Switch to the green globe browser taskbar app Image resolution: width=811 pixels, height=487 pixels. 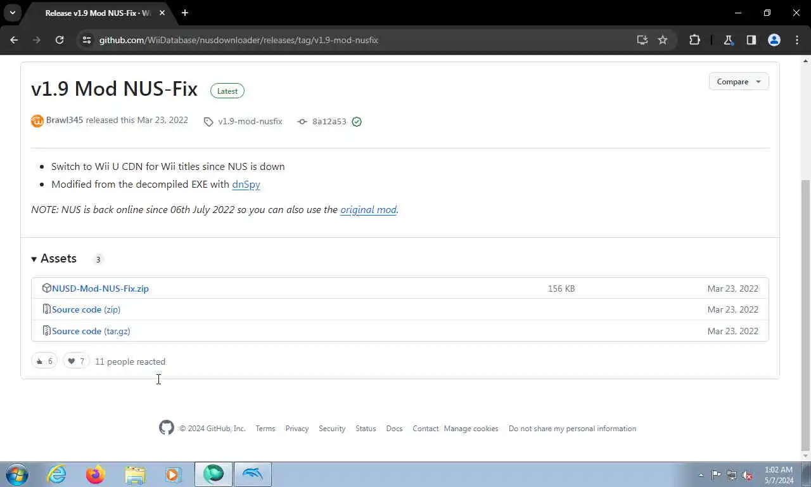click(x=214, y=474)
